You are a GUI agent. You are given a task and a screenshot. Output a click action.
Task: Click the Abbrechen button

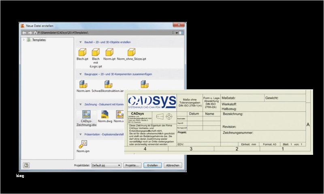[x=173, y=165]
